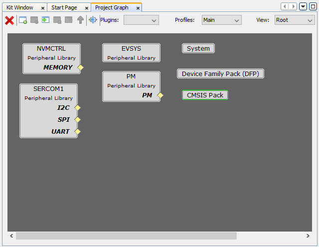This screenshot has height=247, width=319.
Task: Click the red X delete icon
Action: click(9, 20)
